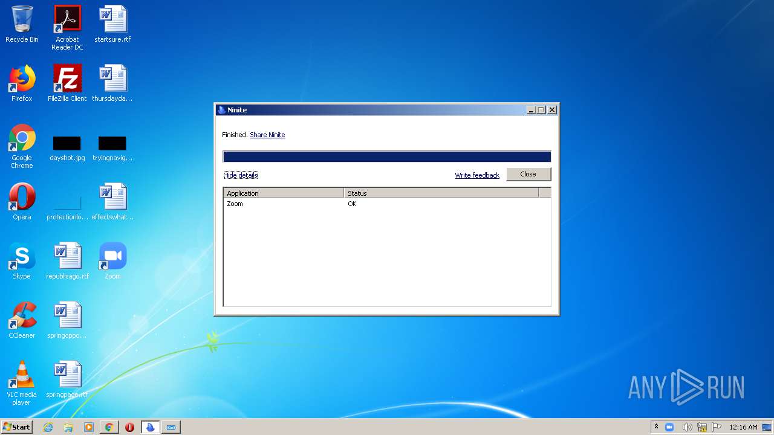Select the Zoom row in details list
The image size is (774, 435).
[x=387, y=204]
